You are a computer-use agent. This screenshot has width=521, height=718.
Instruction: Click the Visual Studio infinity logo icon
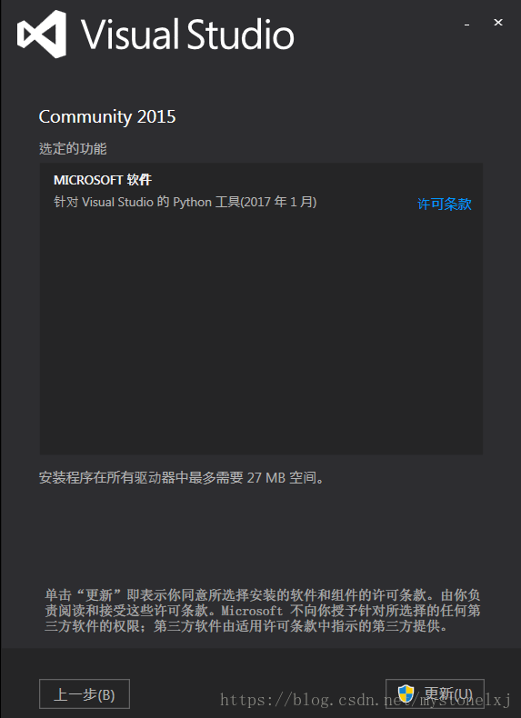tap(41, 35)
